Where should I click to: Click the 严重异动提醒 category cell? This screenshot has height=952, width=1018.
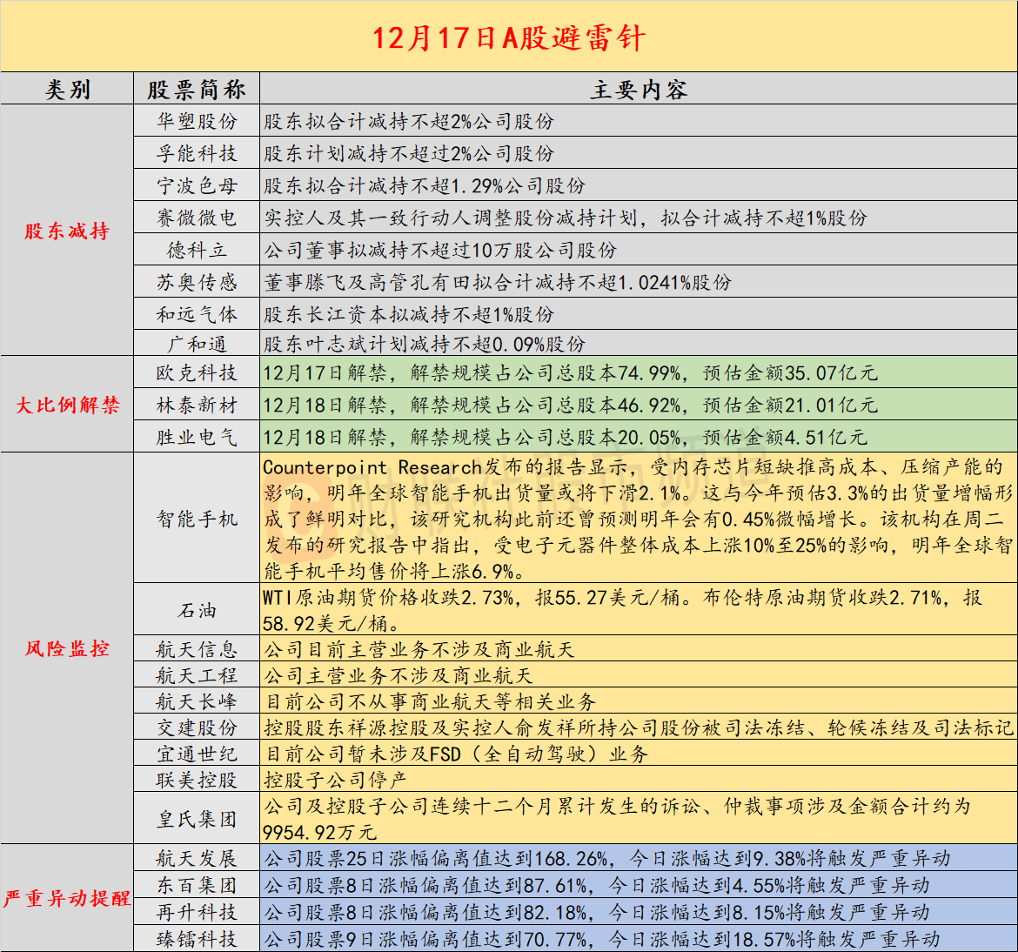pos(67,898)
